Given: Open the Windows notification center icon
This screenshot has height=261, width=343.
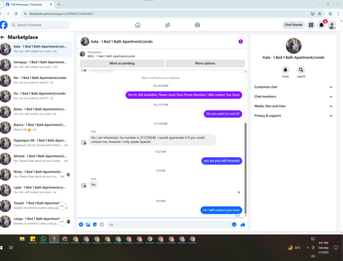Looking at the screenshot, I should (x=335, y=247).
